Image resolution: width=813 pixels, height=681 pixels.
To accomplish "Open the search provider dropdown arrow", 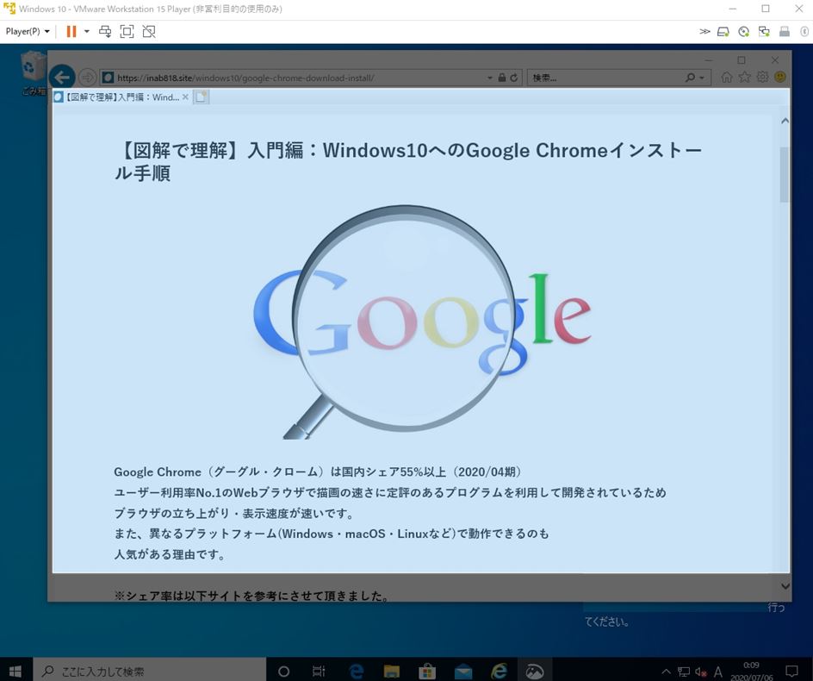I will pos(702,78).
